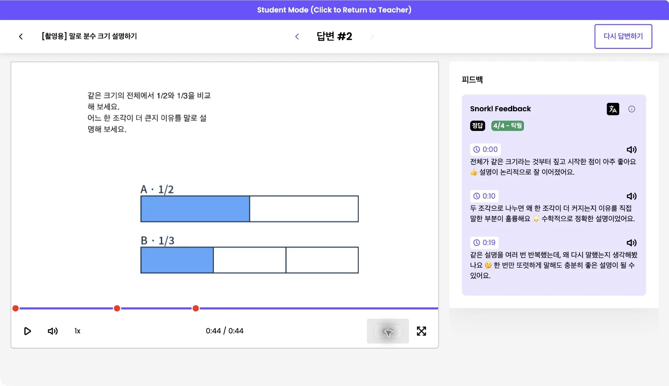Jump to the 0:19 feedback timestamp
Viewport: 669px width, 386px height.
point(484,243)
